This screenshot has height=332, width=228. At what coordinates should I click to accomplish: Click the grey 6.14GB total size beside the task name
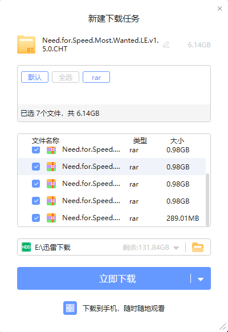[x=199, y=45]
